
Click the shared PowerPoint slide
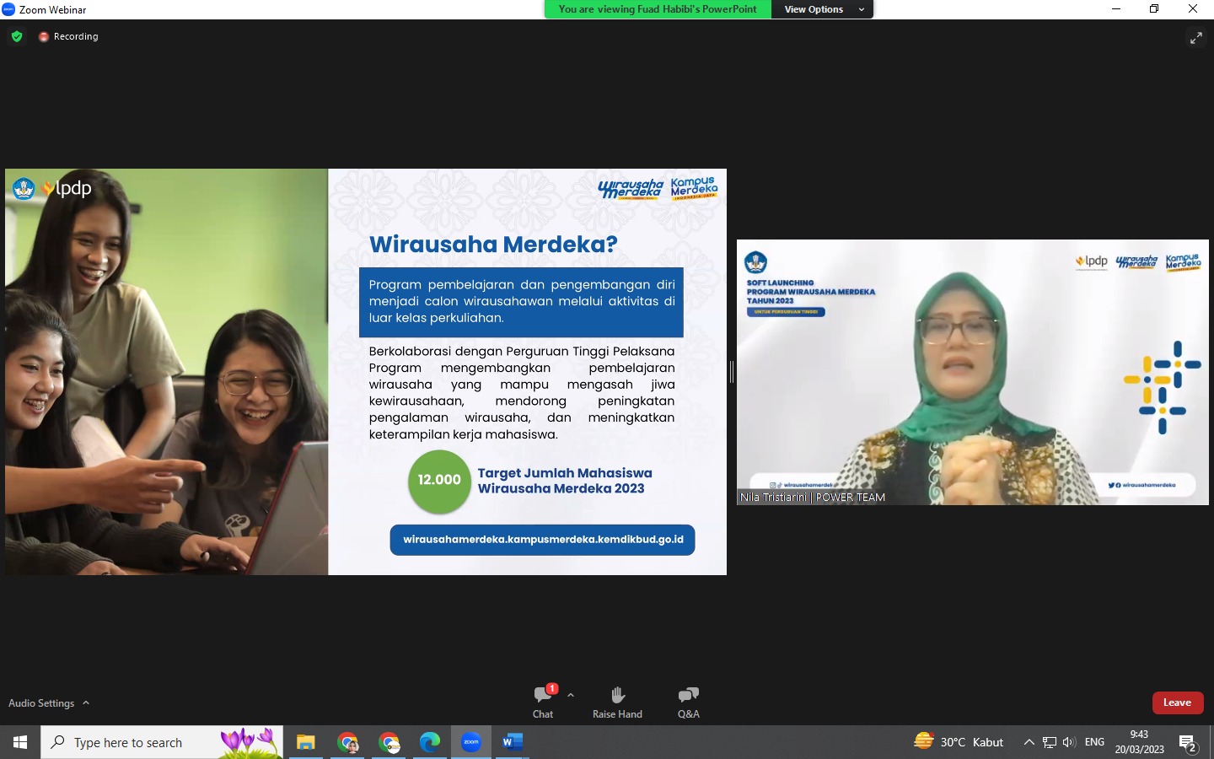coord(366,372)
